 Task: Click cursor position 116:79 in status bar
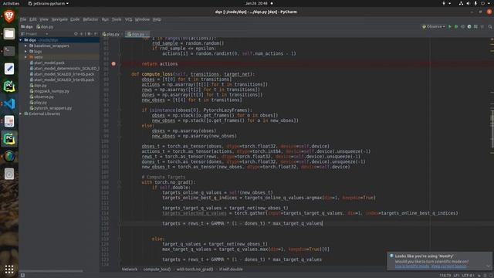445,275
